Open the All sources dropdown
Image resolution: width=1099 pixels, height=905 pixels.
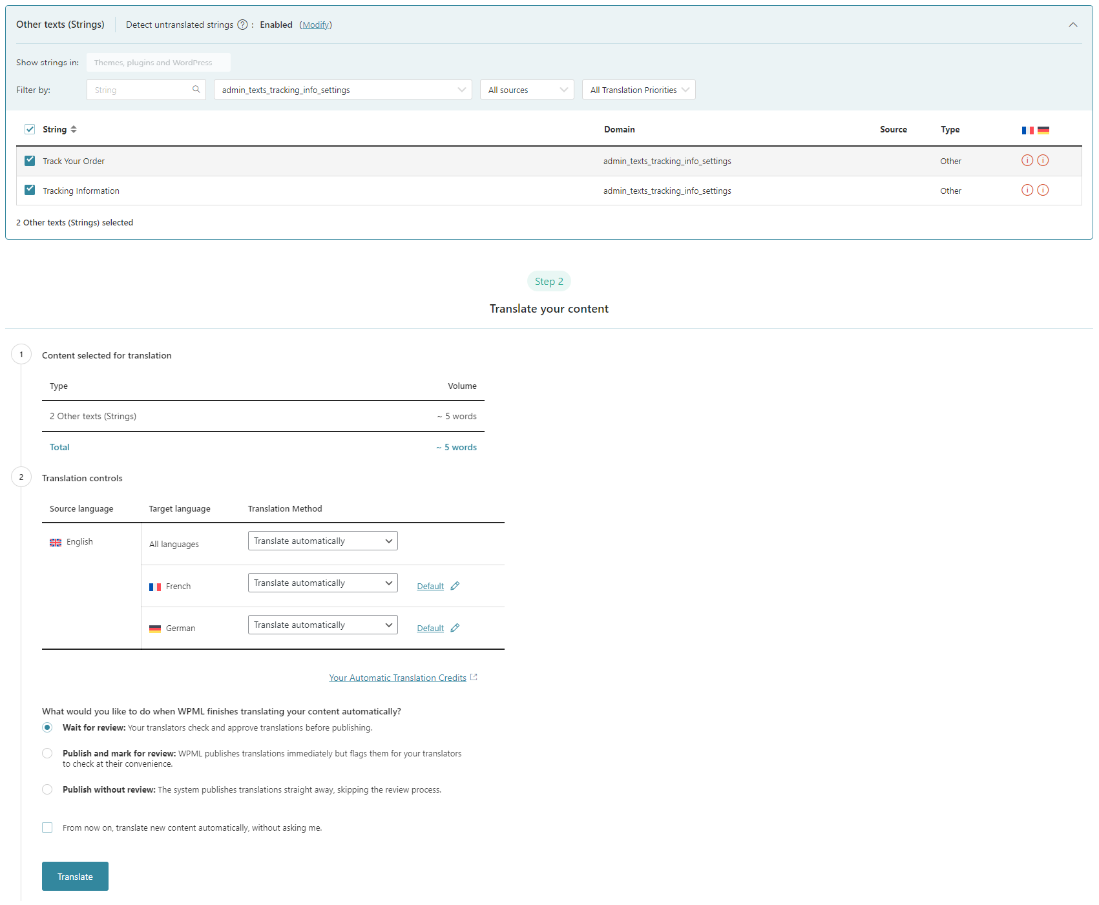(527, 89)
